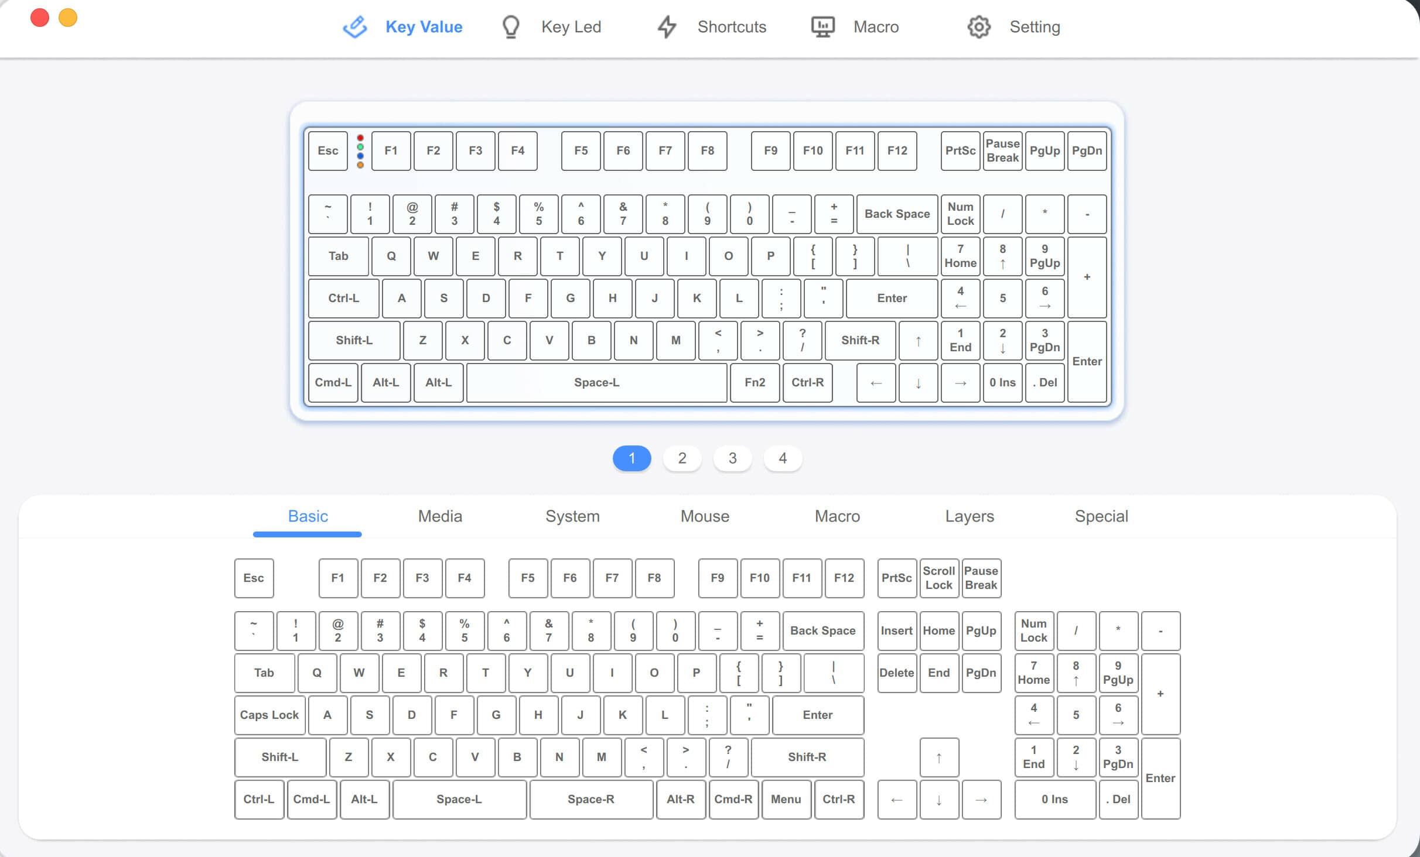1420x857 pixels.
Task: Switch to keyboard layer 4
Action: point(783,458)
